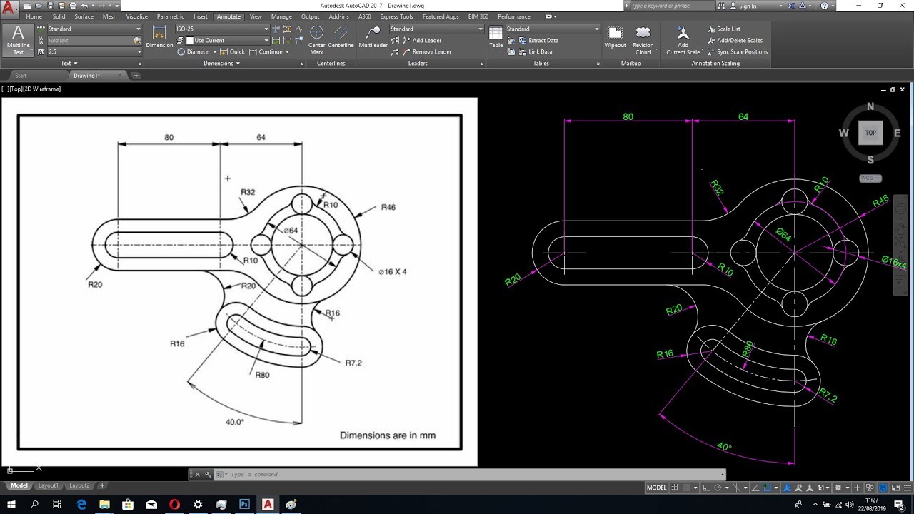Toggle MODEL space button in status bar

coord(656,488)
